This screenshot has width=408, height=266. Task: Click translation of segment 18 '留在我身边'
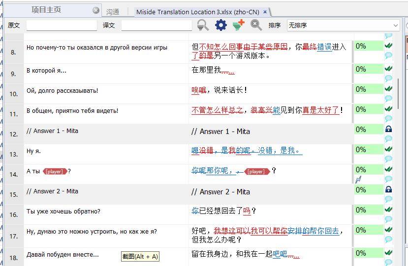coord(210,254)
